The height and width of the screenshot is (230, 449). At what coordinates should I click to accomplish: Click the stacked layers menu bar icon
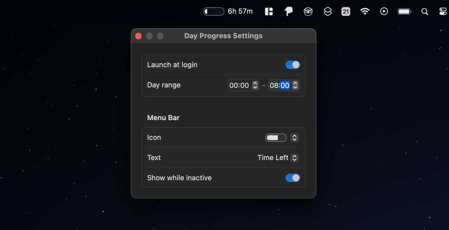coord(328,12)
